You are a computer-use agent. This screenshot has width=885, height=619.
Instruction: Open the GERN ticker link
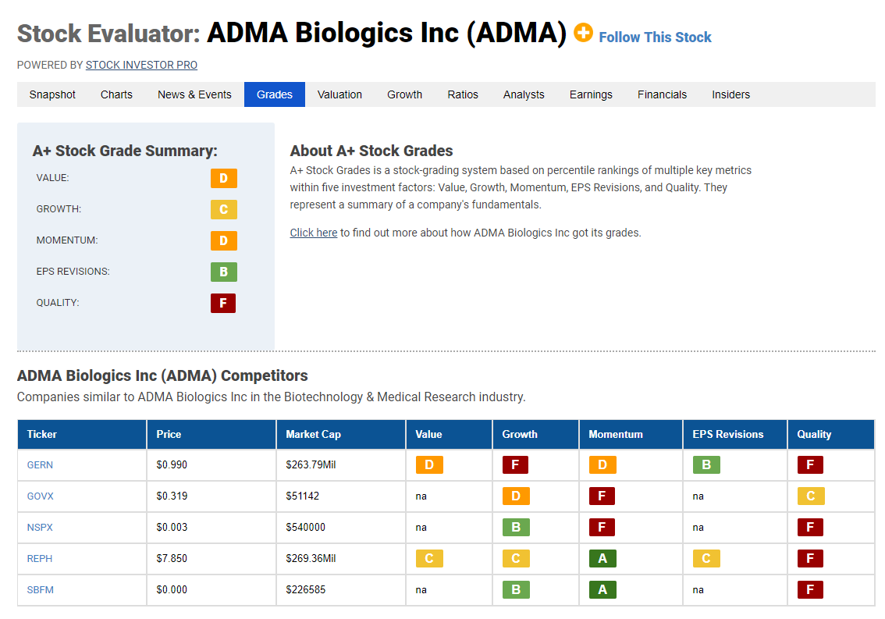pyautogui.click(x=40, y=464)
